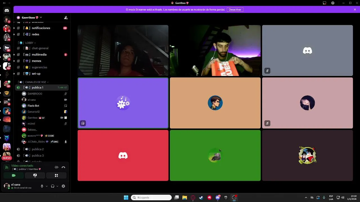This screenshot has height=202, width=360.
Task: Show hidden system tray icons
Action: (306, 198)
